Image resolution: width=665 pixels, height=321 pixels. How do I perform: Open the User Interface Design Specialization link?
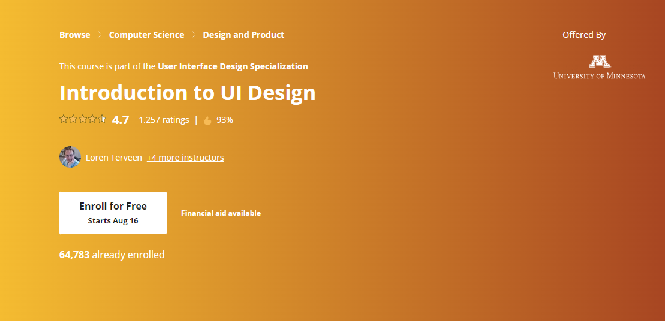coord(233,66)
